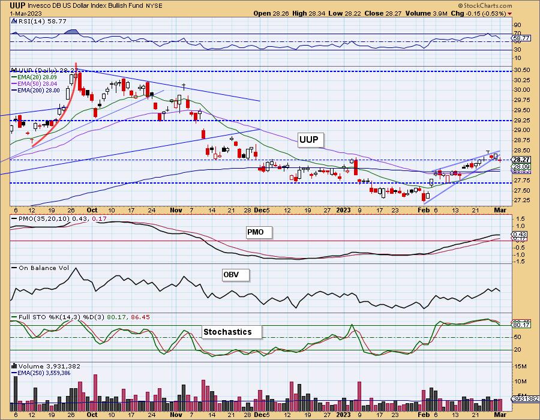This screenshot has height=420, width=540.
Task: Click the UUP ticker symbol in the chart title
Action: coord(17,5)
